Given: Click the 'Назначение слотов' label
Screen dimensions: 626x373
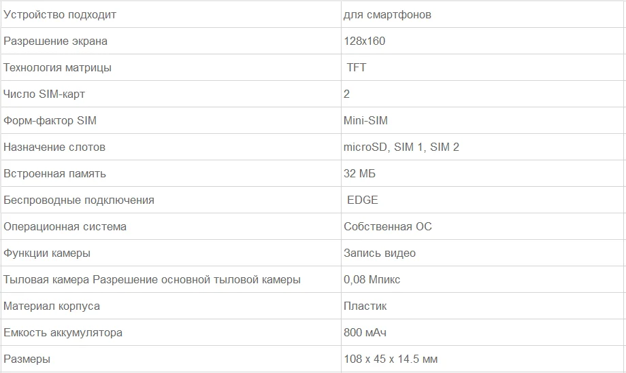Looking at the screenshot, I should tap(54, 147).
